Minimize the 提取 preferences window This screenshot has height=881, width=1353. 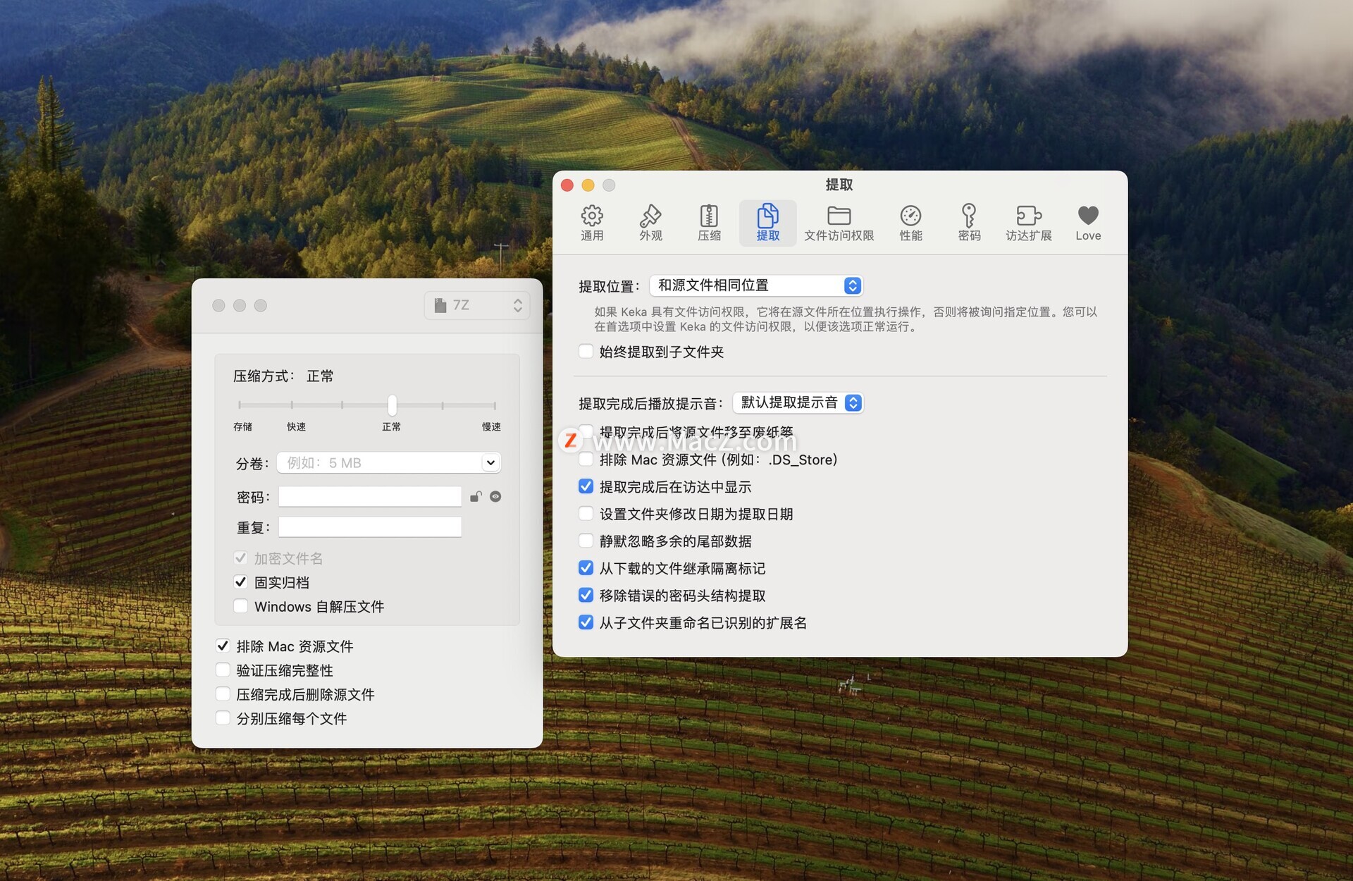click(x=588, y=185)
